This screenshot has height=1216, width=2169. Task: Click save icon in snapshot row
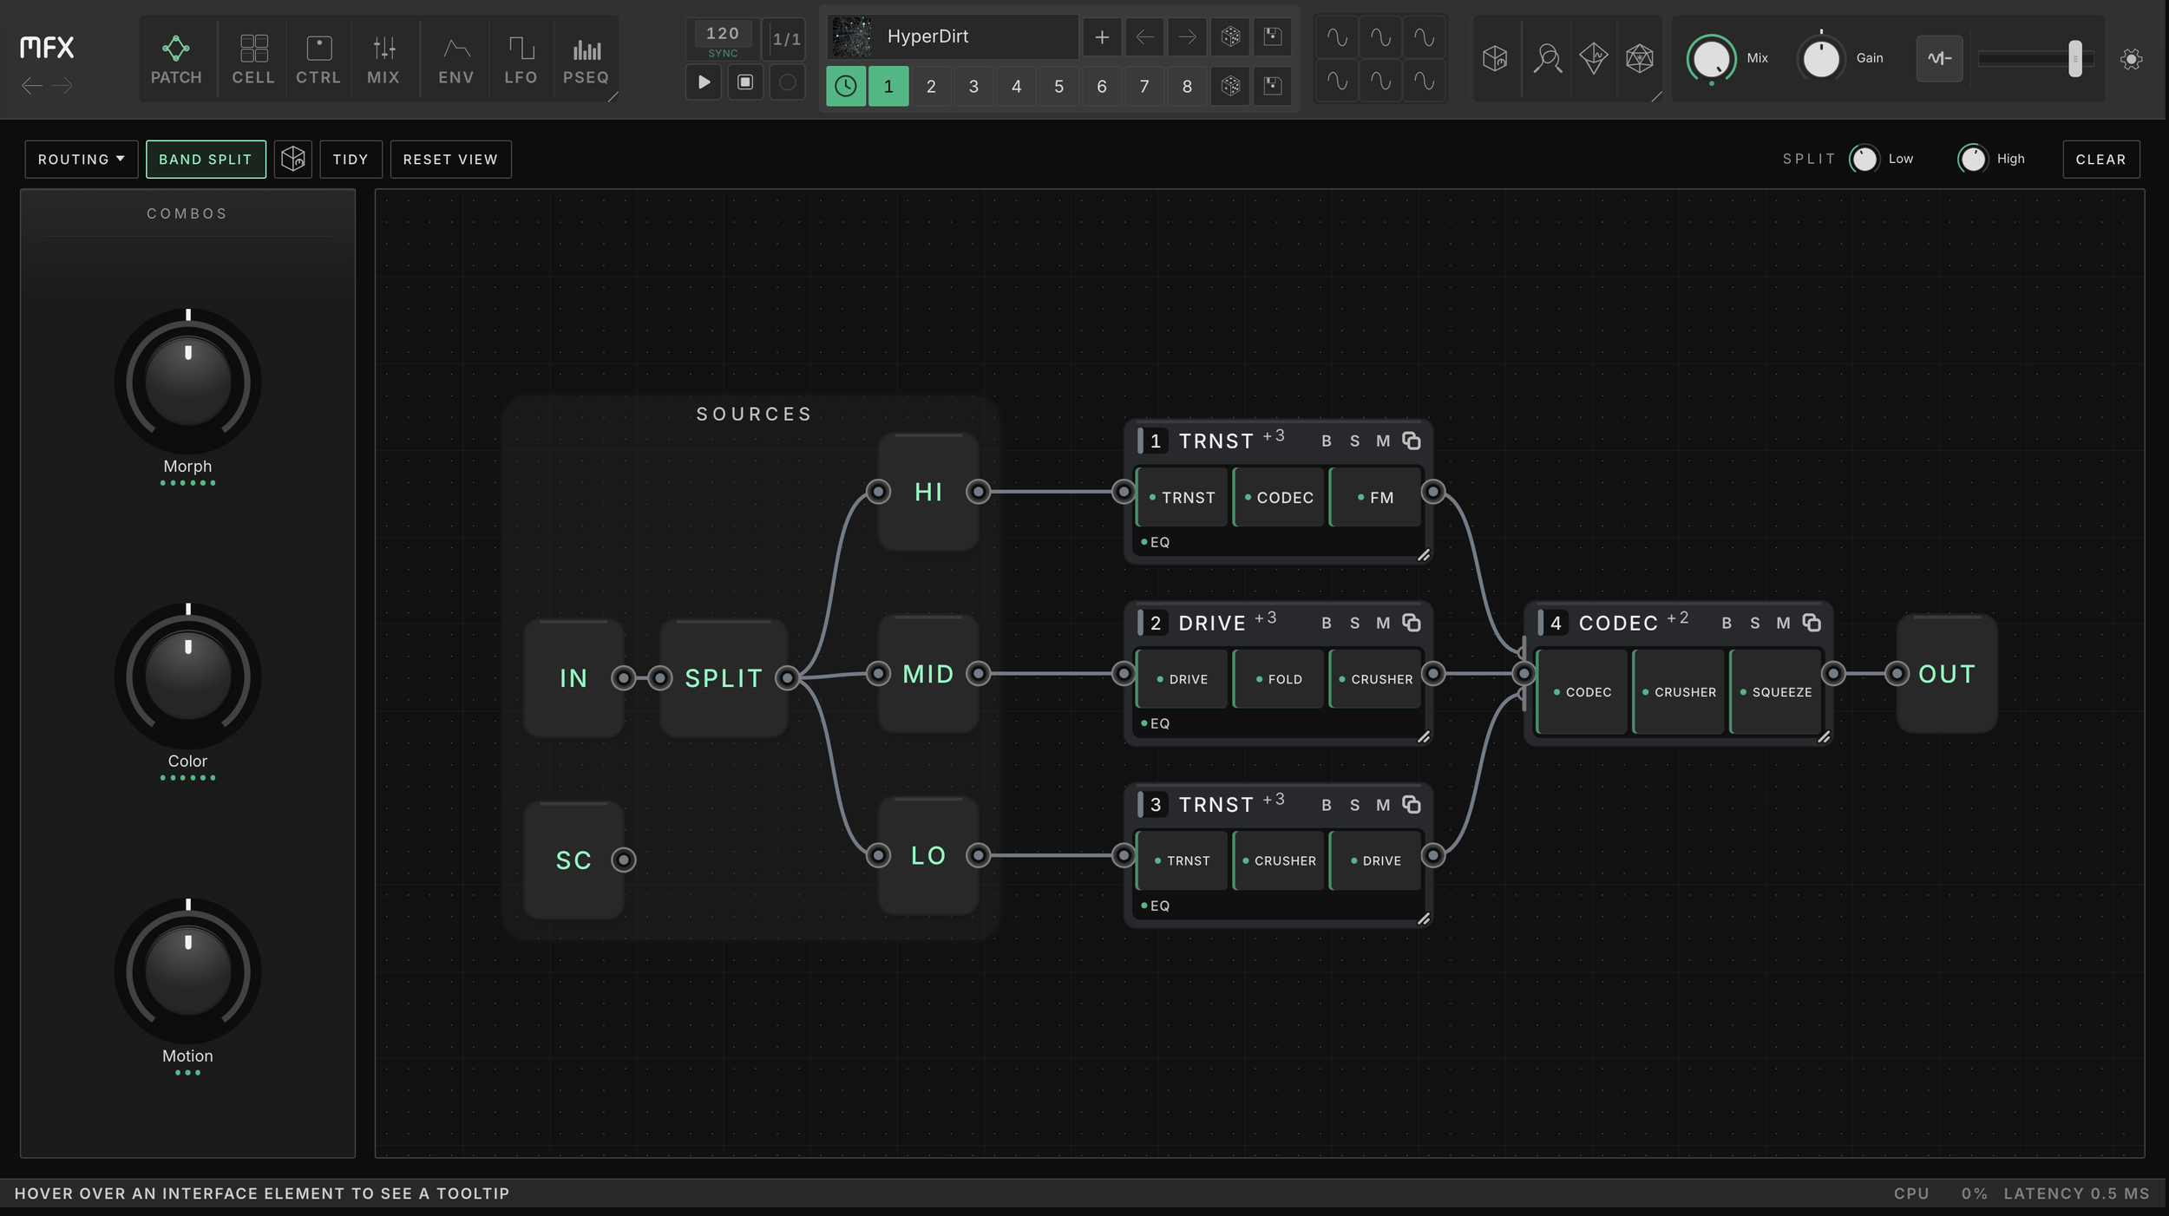[x=1273, y=86]
